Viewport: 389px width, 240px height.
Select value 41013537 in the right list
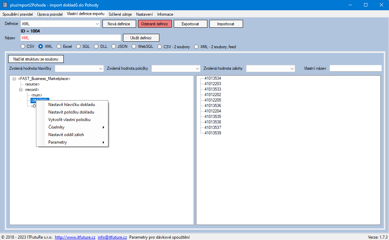click(212, 128)
